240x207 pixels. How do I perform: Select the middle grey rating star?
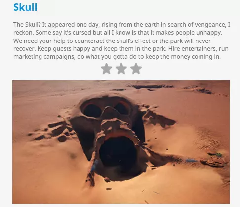tap(121, 69)
